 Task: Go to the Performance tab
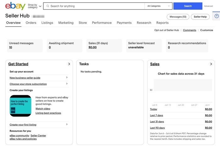pyautogui.click(x=102, y=23)
